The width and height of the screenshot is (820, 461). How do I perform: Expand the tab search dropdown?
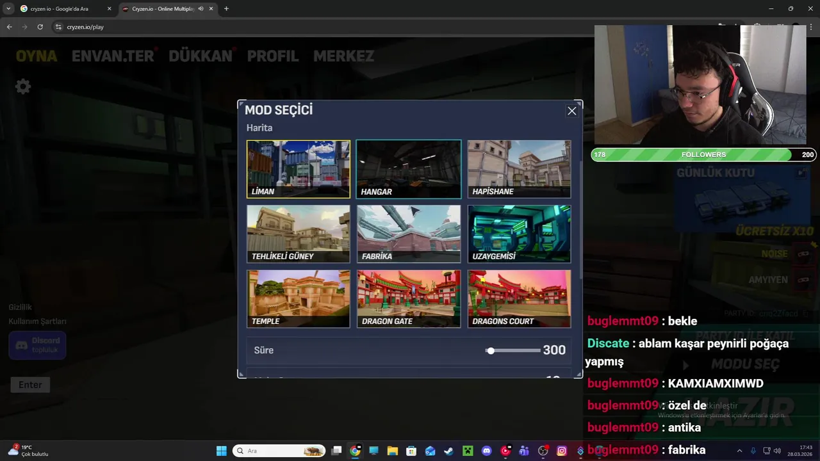pos(8,9)
